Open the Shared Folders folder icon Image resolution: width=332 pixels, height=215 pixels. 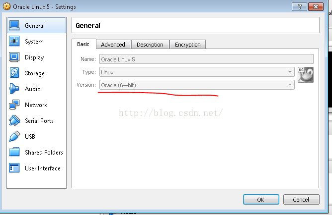[14, 152]
